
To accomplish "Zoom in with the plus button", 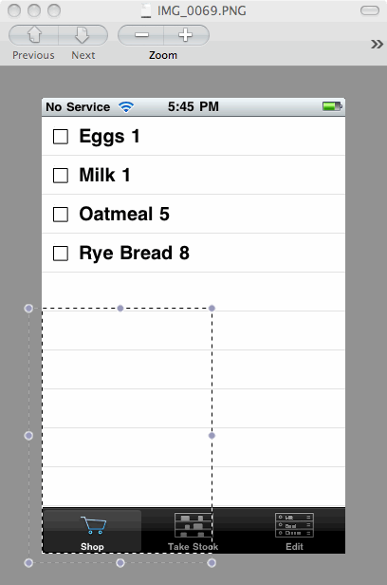I will [186, 35].
